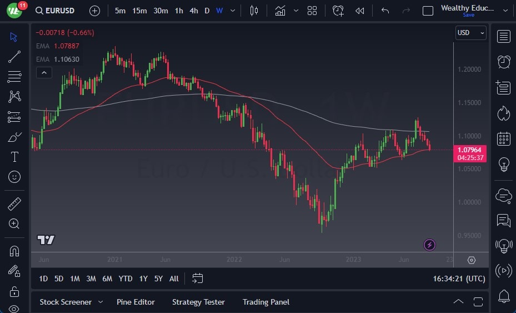Switch to Strategy Tester tab
This screenshot has height=313, width=516.
[198, 302]
